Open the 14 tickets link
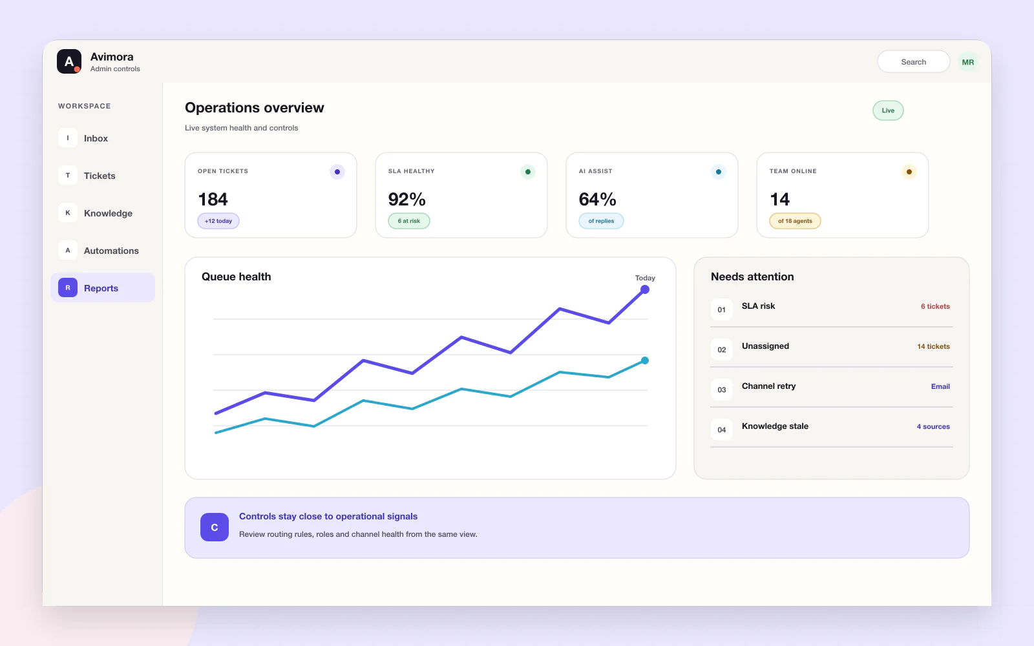 [933, 346]
